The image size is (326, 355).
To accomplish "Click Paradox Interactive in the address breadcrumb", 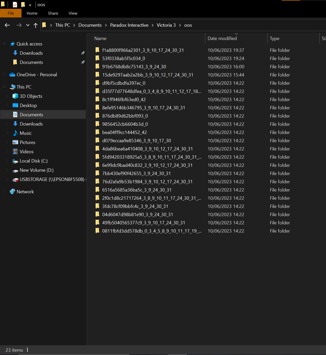I will (x=129, y=25).
